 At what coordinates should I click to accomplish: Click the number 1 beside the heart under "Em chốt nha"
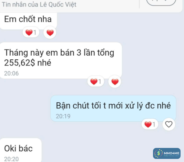pos(35,32)
